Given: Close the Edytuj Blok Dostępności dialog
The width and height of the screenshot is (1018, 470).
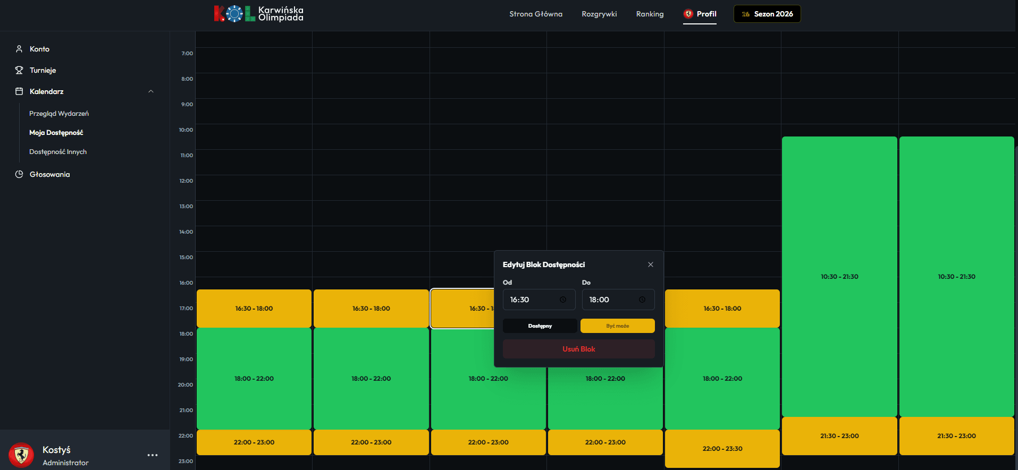Looking at the screenshot, I should click(651, 264).
